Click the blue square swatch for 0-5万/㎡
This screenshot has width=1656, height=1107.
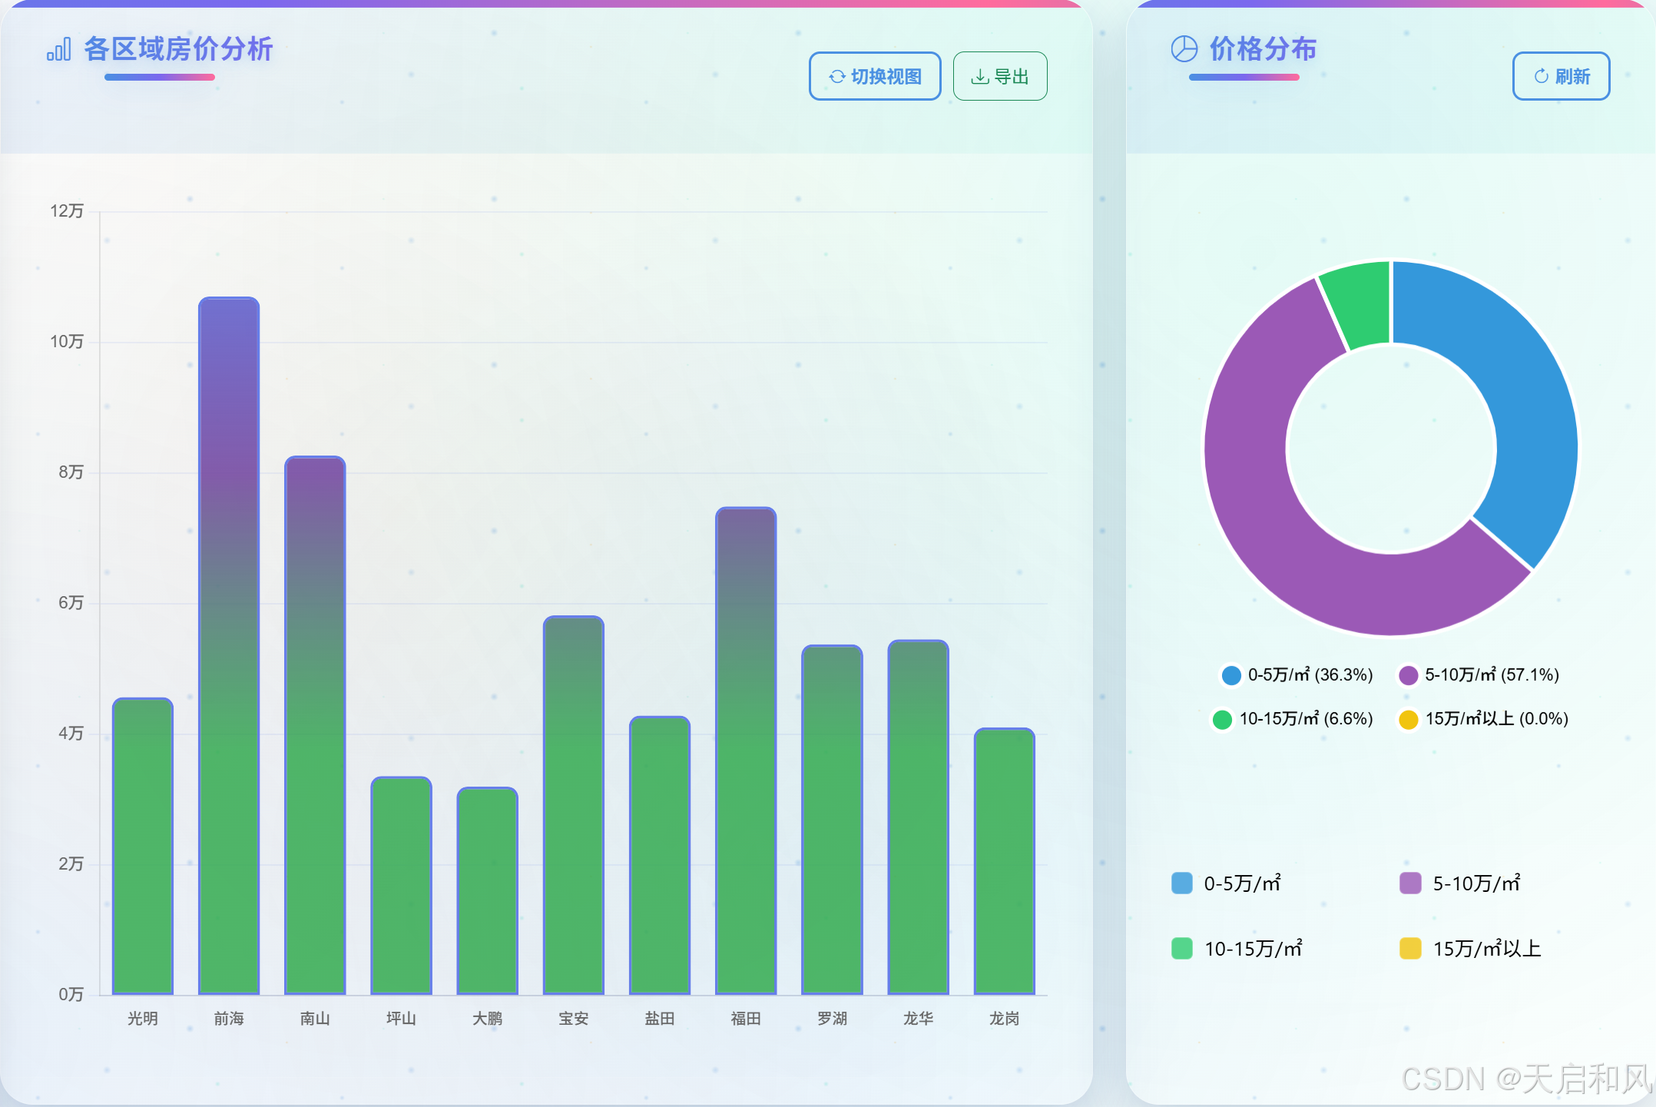coord(1182,883)
